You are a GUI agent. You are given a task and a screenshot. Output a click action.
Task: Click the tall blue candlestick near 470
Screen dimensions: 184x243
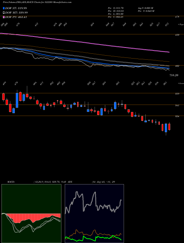point(17,101)
